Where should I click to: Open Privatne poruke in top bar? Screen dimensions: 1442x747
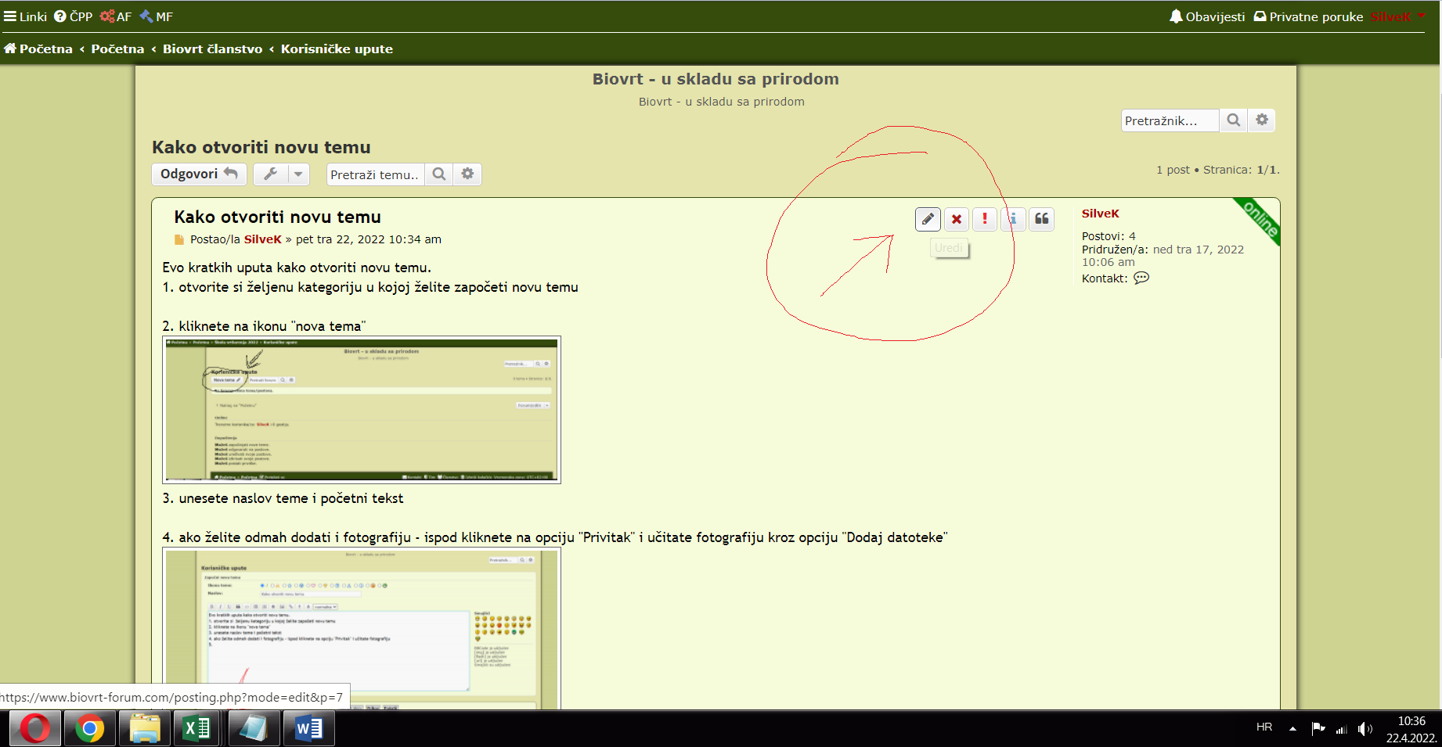click(1308, 16)
